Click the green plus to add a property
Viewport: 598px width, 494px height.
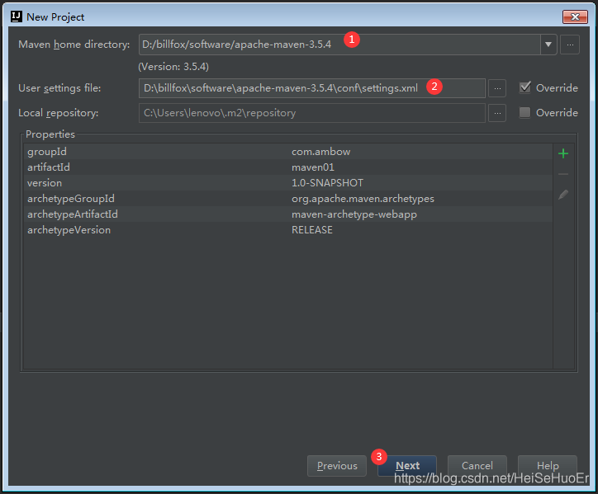tap(563, 153)
